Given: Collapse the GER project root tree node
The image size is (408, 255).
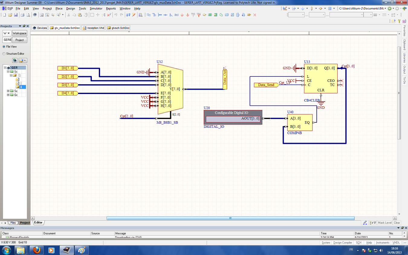Looking at the screenshot, I should pyautogui.click(x=5, y=68).
